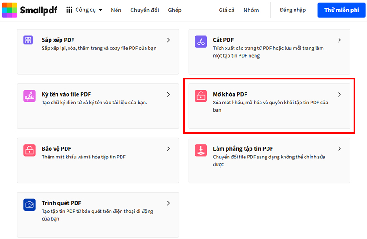Click the Smallpdf wordmark text
Screen dimensions: 367x239
pyautogui.click(x=39, y=10)
